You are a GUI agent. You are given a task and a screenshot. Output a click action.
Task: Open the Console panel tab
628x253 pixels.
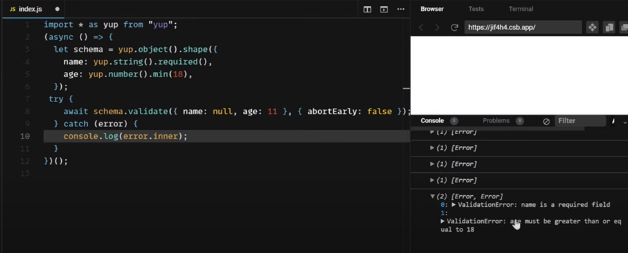pos(432,121)
